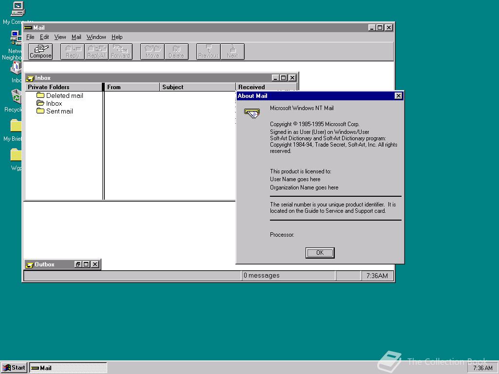The image size is (499, 374).
Task: Select the Inbox folder in Private Folders
Action: pyautogui.click(x=49, y=103)
